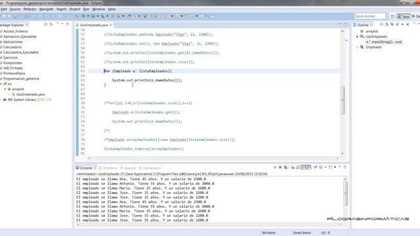
Task: Minimize the Package Explorer view
Action: tap(62, 24)
